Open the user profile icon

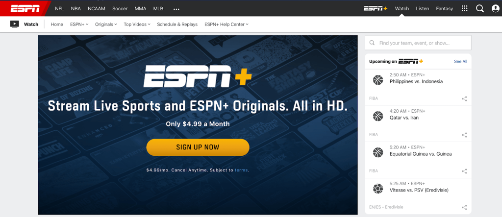click(x=495, y=8)
